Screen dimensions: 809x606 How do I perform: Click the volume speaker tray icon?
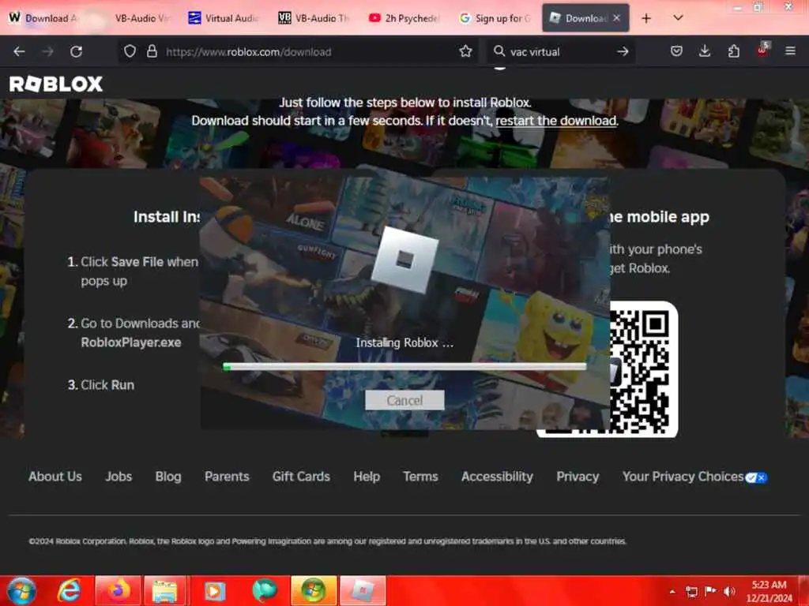pos(729,591)
